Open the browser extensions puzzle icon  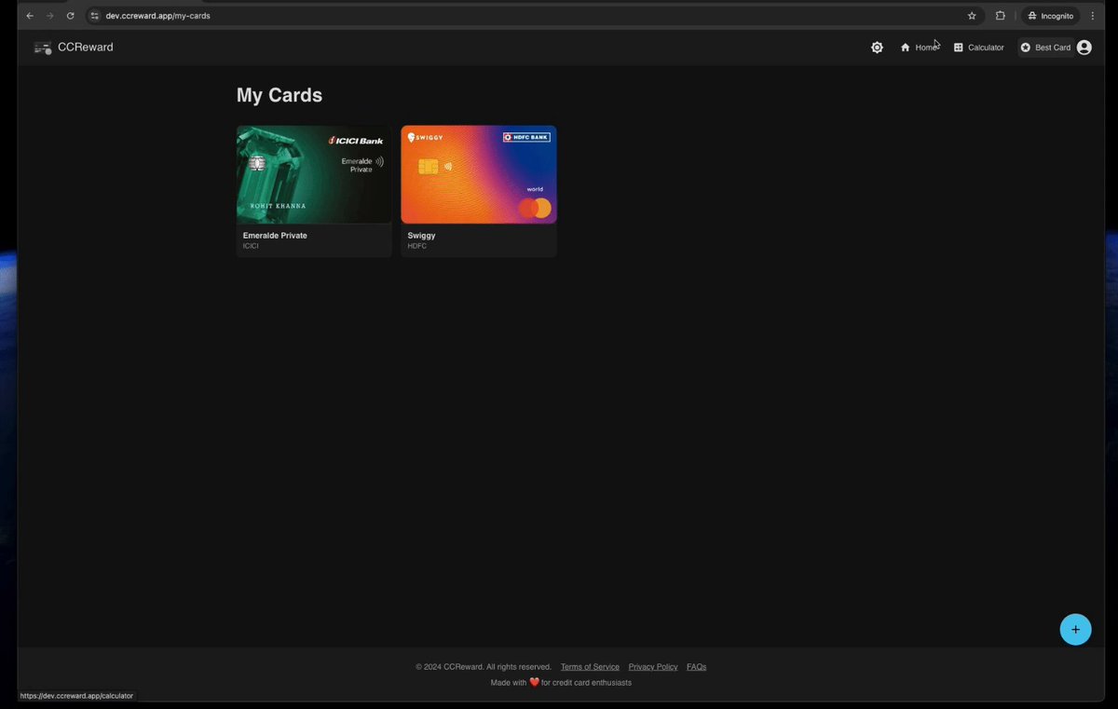pyautogui.click(x=1001, y=16)
